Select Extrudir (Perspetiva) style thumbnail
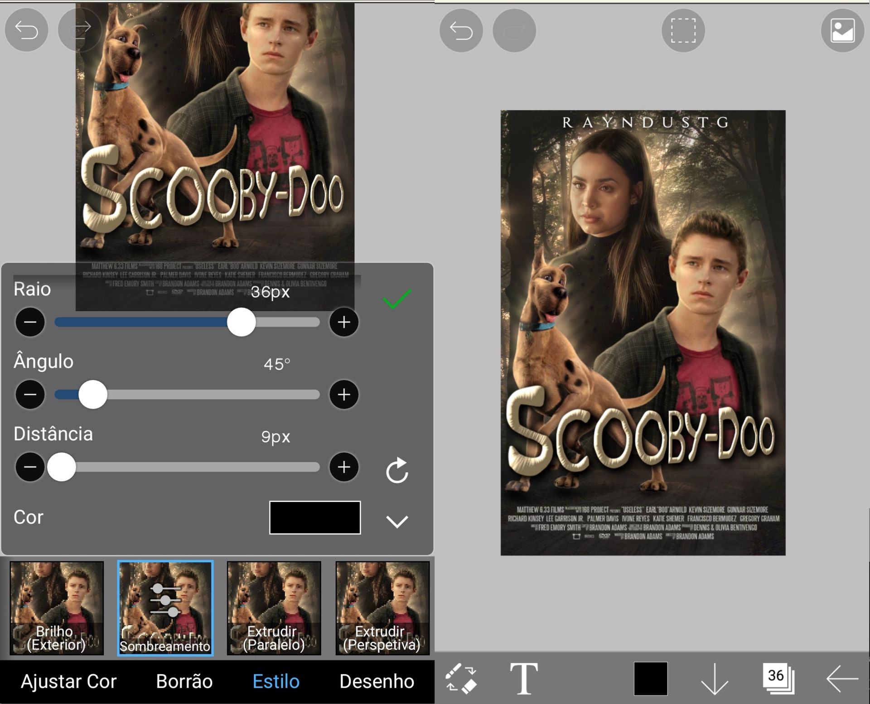 [x=382, y=608]
